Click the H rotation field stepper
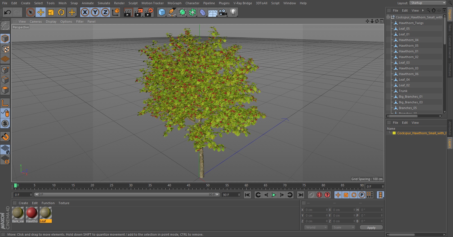The width and height of the screenshot is (453, 237). tap(382, 210)
